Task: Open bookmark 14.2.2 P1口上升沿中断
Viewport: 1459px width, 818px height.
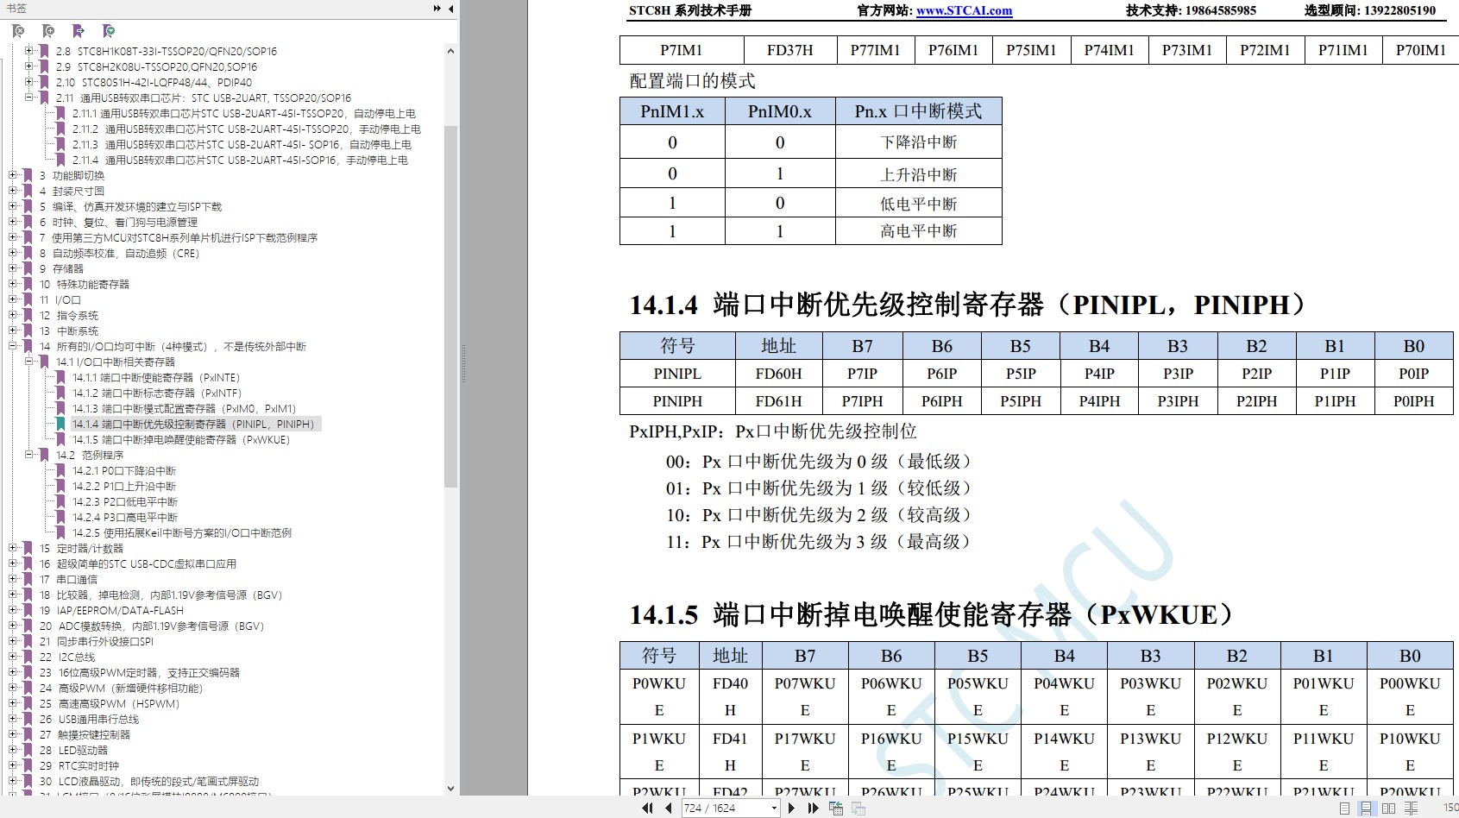Action: click(x=124, y=487)
